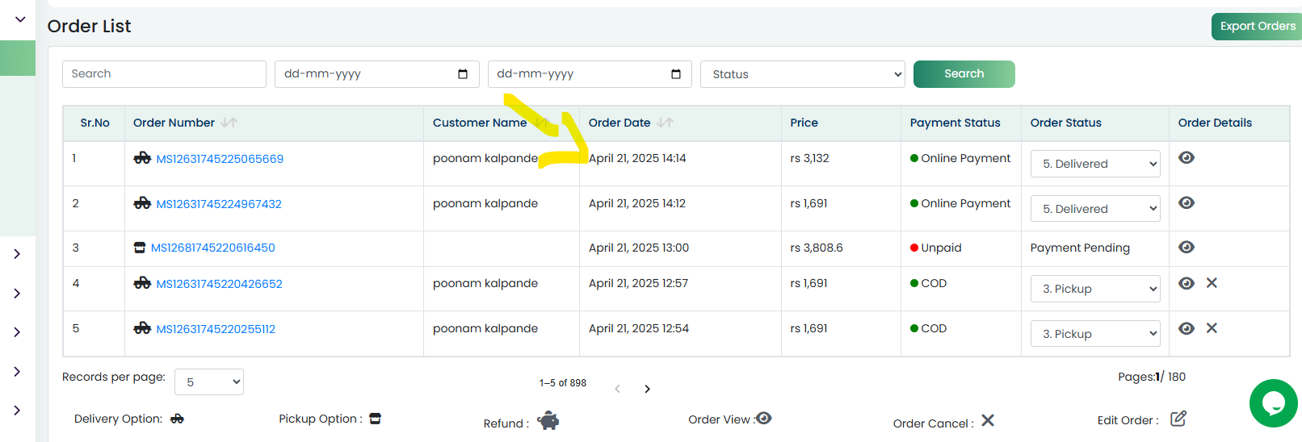
Task: Click the 1–5 of 898 record count
Action: click(563, 383)
